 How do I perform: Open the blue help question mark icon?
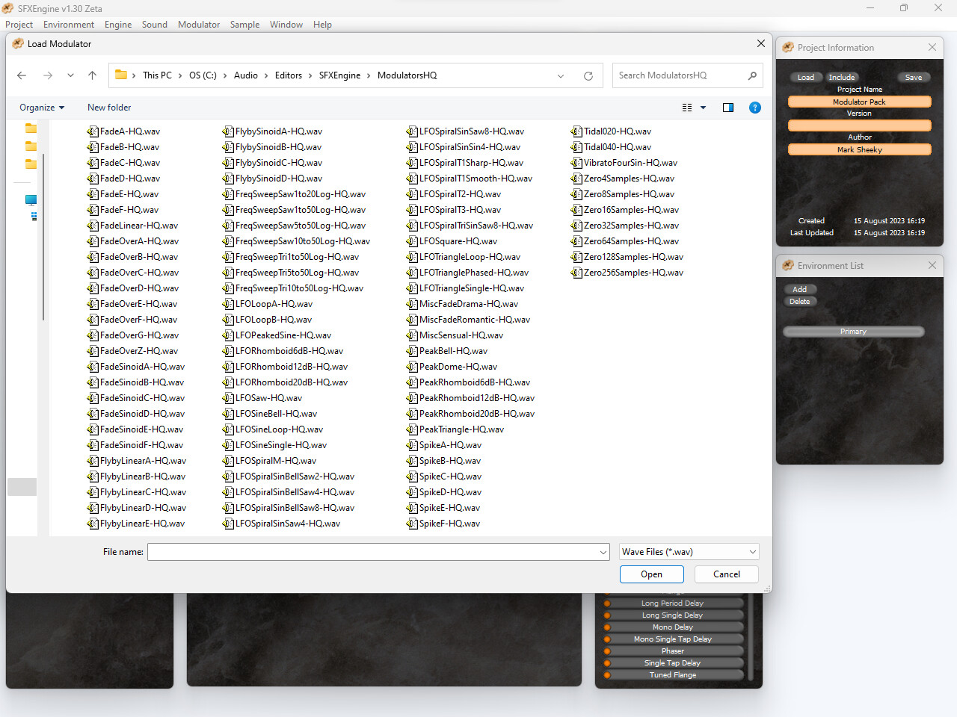tap(755, 108)
